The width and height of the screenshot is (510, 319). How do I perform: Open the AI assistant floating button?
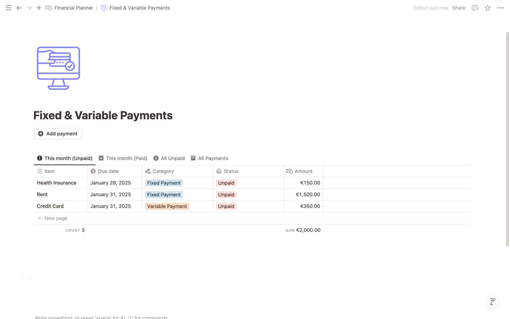click(492, 302)
